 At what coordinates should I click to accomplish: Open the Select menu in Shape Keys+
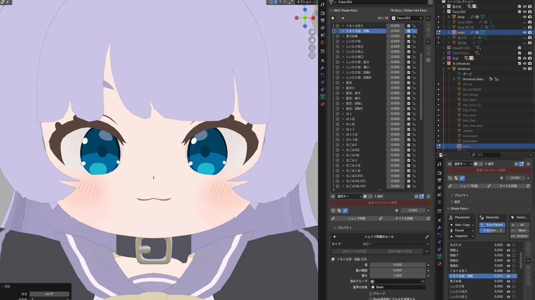coord(519,217)
